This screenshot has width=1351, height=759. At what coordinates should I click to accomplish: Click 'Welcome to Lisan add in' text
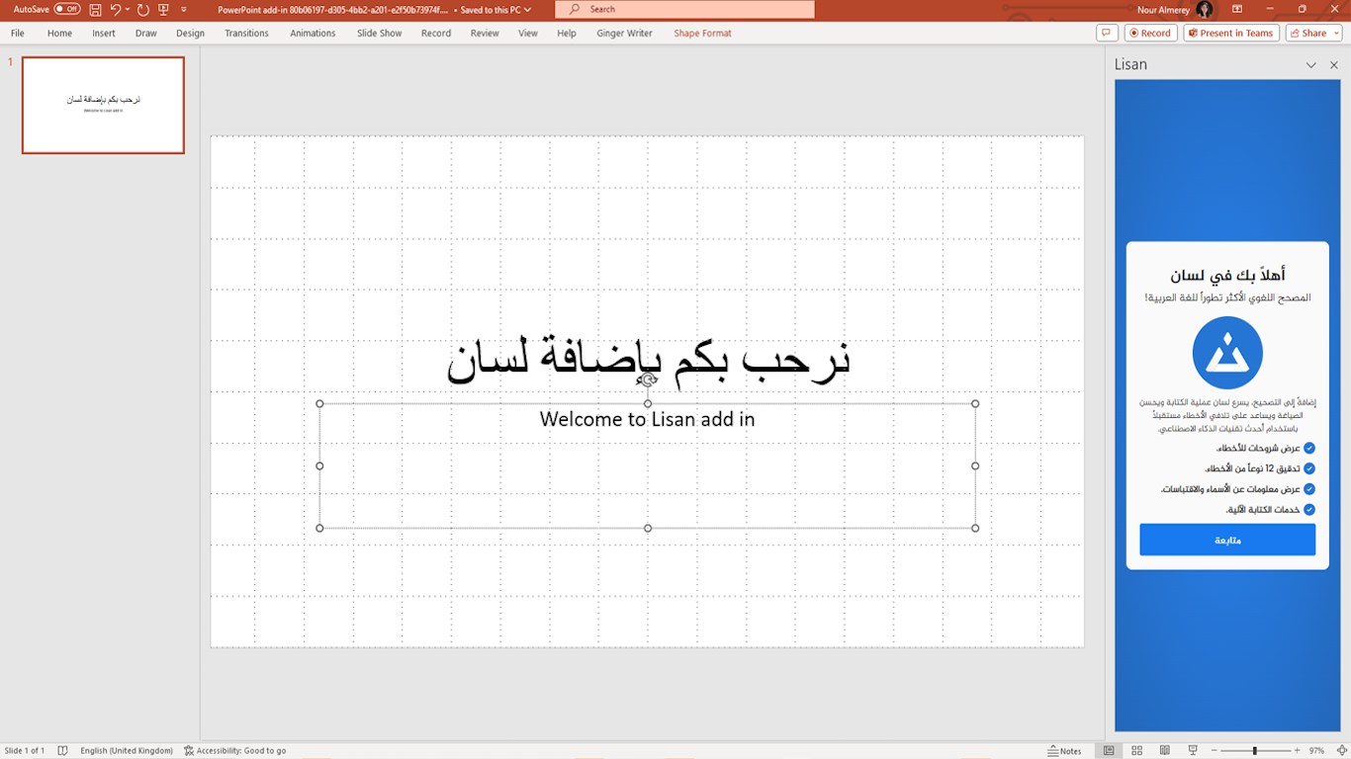point(647,419)
